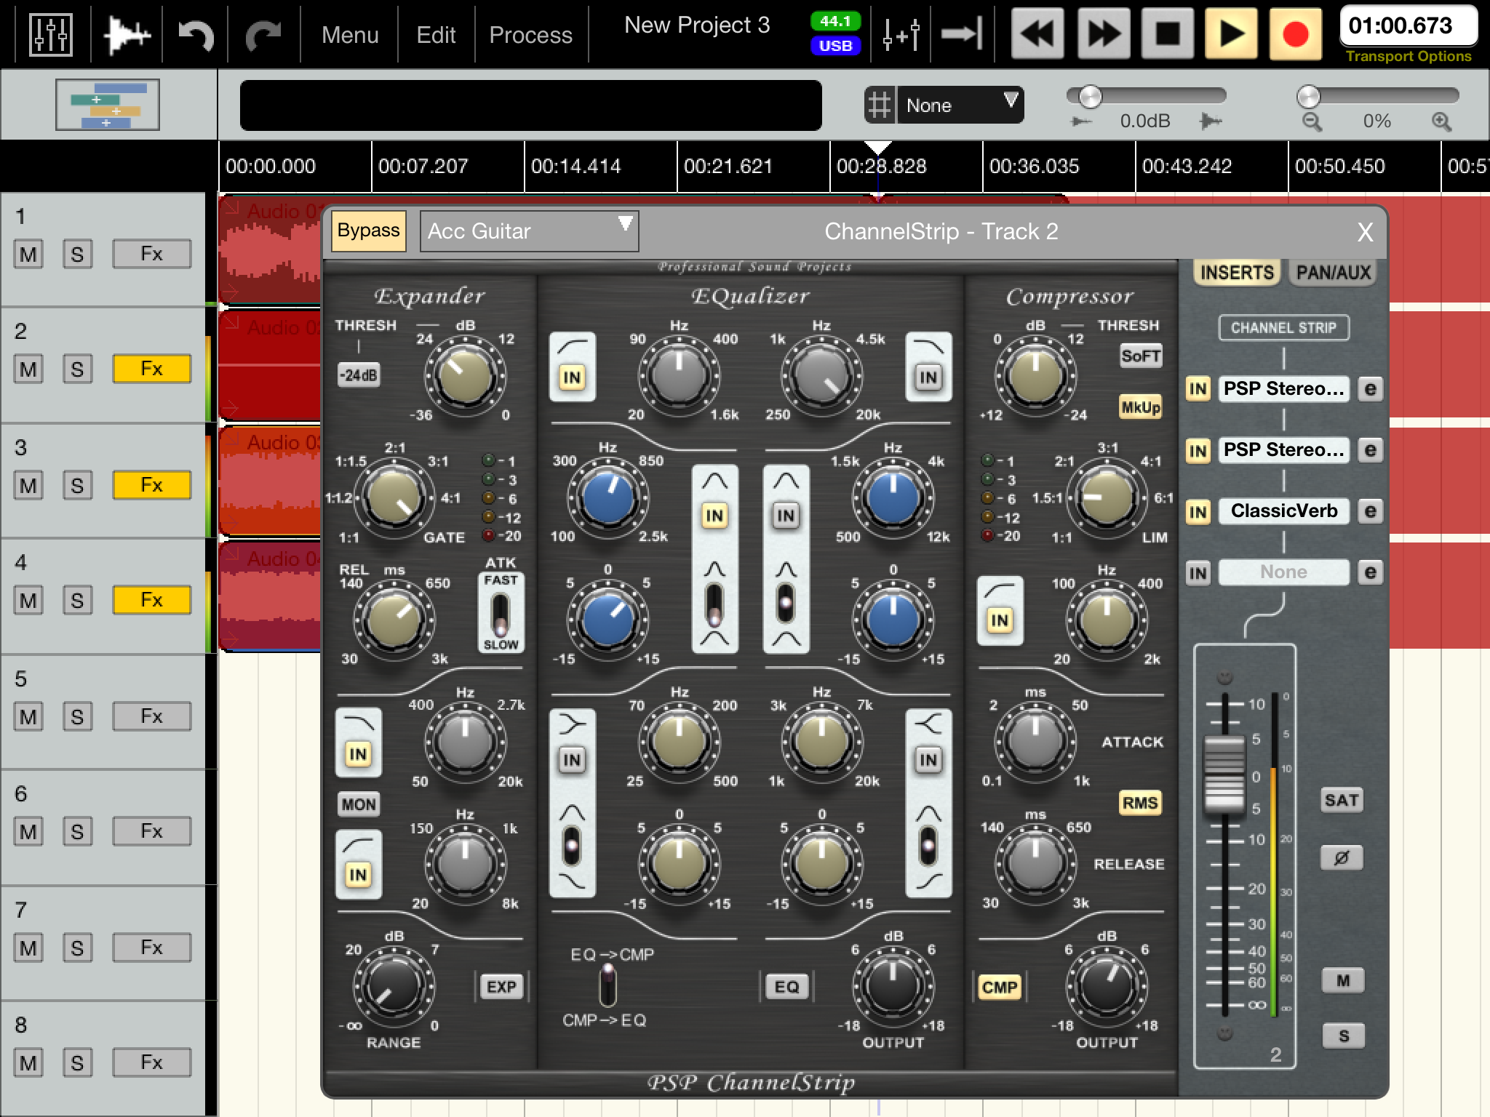Adjust the 0.0dB waveform gain slider
Viewport: 1490px width, 1117px height.
[1146, 96]
